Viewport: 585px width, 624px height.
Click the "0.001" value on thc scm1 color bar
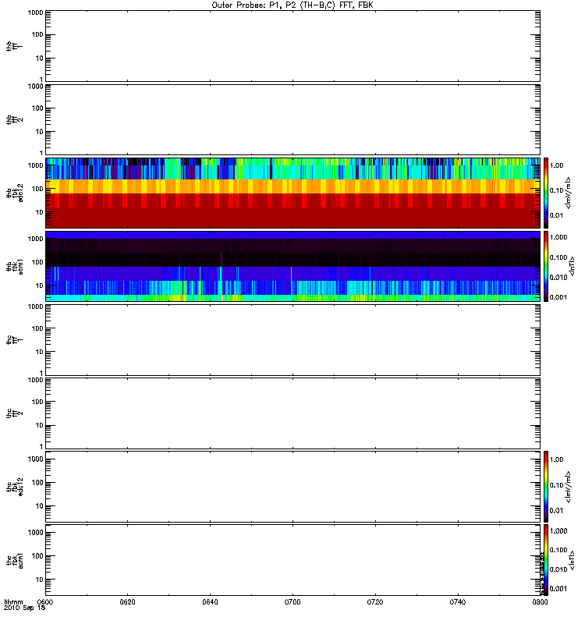tap(558, 589)
